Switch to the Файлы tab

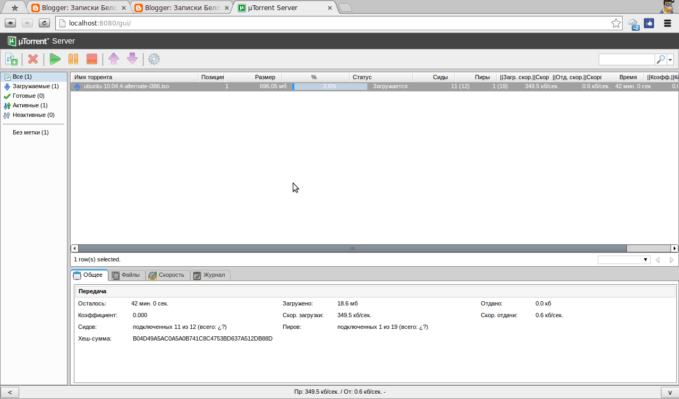pos(127,275)
